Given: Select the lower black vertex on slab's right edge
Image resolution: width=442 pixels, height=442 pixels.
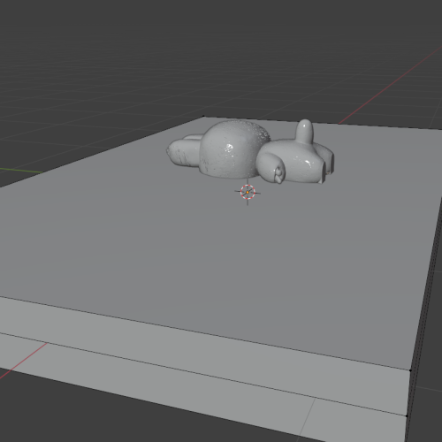Looking at the screenshot, I should pyautogui.click(x=407, y=416).
